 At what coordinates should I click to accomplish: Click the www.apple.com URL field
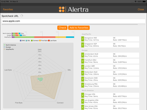coord(73,21)
